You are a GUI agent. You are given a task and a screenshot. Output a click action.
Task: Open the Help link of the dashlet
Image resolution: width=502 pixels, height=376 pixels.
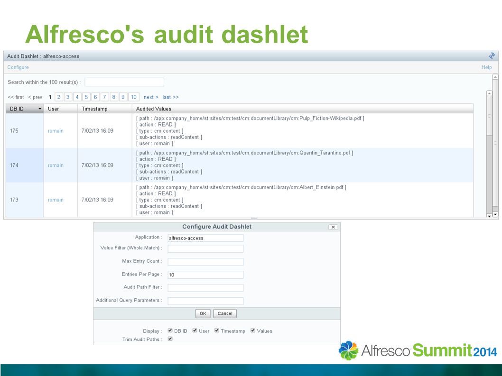(486, 67)
